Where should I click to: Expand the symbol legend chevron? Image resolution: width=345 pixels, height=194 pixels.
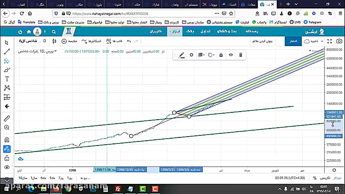click(x=55, y=51)
